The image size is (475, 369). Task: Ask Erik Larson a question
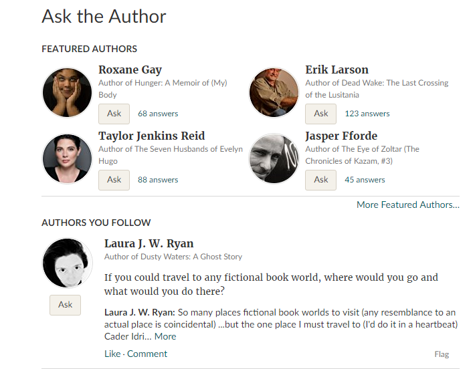click(321, 114)
